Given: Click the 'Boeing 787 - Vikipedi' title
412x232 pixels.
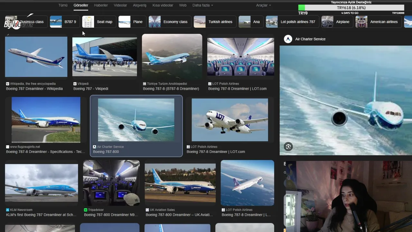Looking at the screenshot, I should pos(91,89).
